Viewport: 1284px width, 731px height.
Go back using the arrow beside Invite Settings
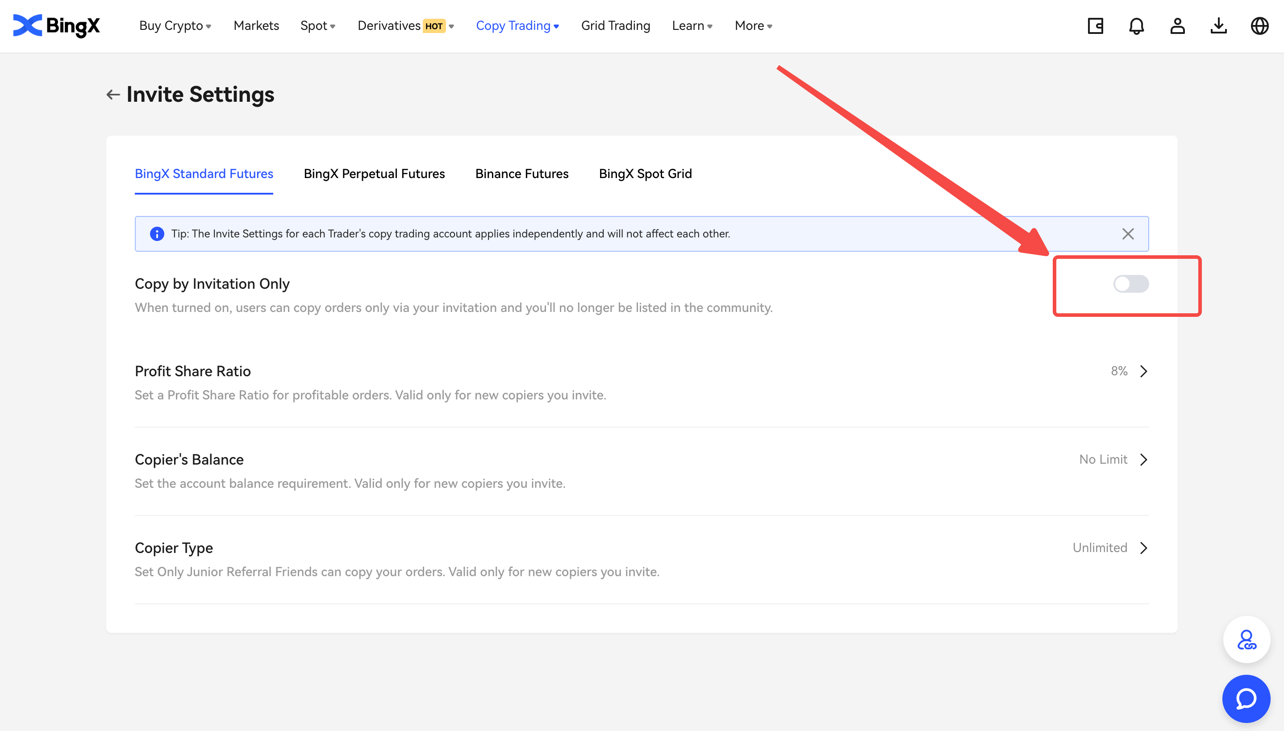(x=113, y=95)
